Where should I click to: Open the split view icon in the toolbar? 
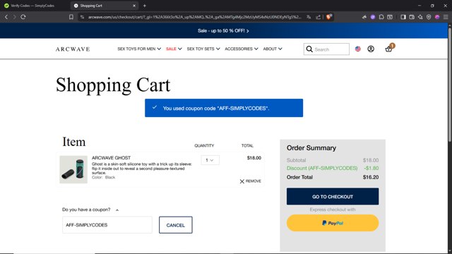[390, 17]
